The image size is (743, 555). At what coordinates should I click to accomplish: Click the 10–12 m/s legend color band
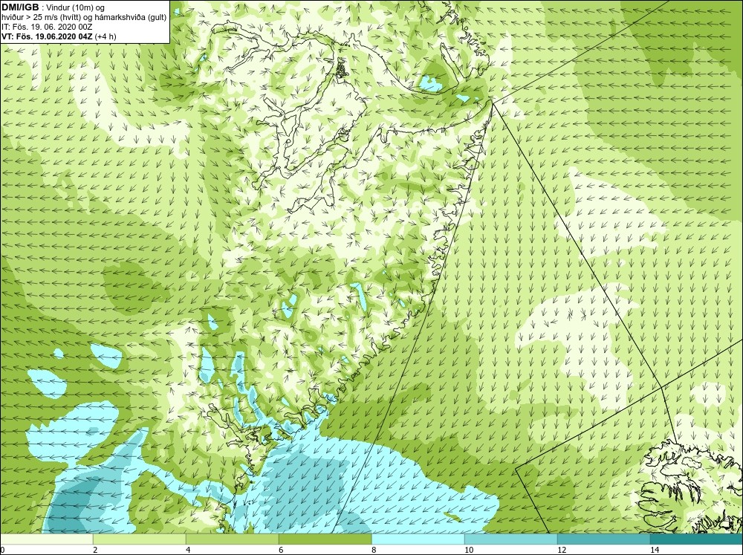pos(511,539)
